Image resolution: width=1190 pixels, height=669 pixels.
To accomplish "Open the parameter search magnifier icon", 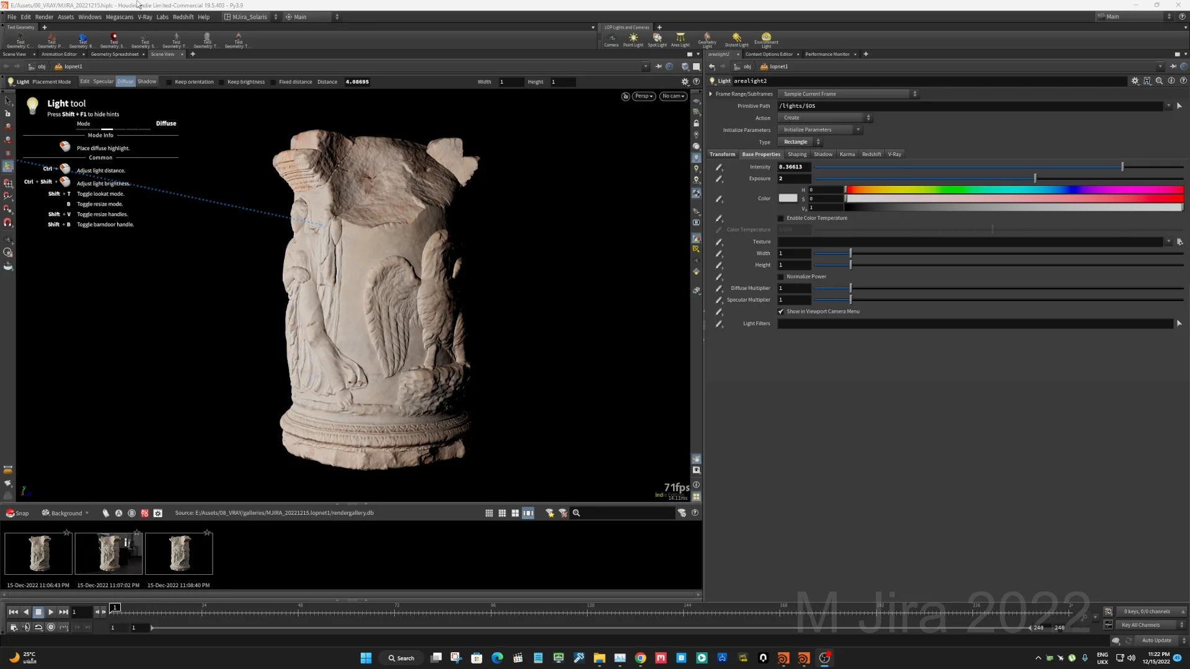I will (1159, 81).
